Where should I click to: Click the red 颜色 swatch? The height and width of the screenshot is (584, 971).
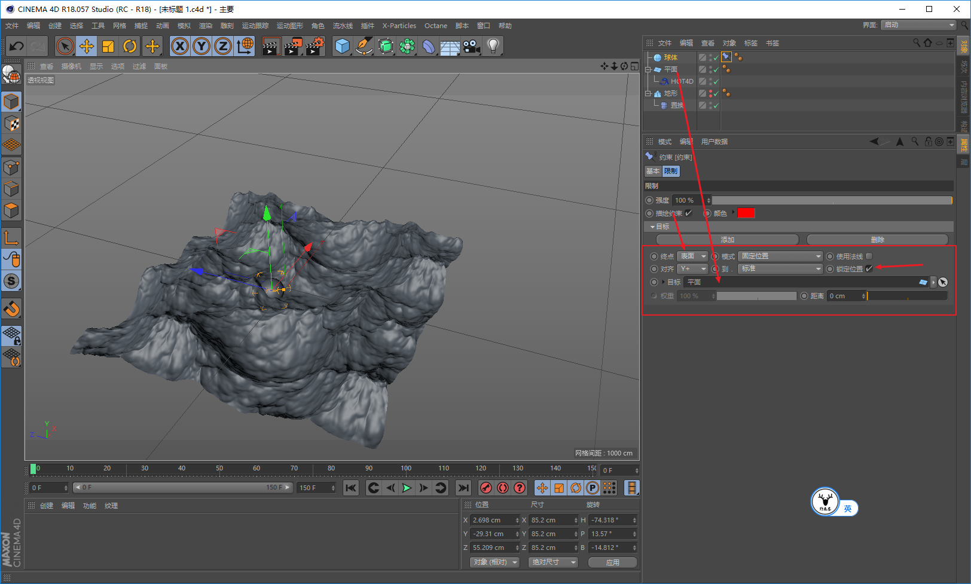coord(746,213)
